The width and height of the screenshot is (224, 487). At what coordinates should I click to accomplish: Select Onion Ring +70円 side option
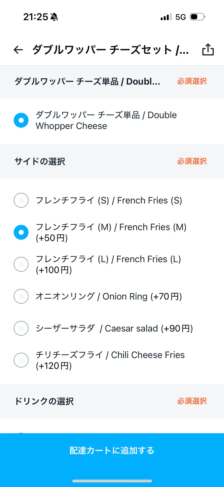pos(21,296)
